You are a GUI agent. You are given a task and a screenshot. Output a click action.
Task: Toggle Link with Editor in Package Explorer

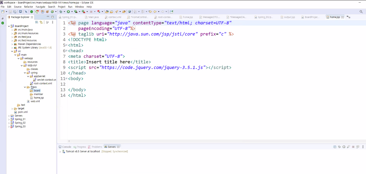pyautogui.click(x=41, y=22)
